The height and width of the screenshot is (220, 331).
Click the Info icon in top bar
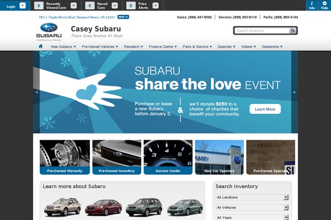312,5
